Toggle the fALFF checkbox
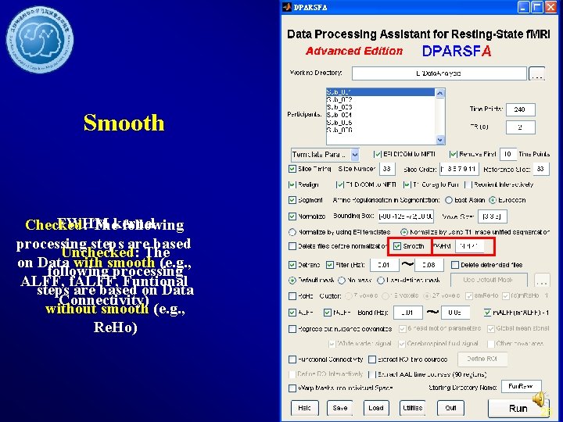 pyautogui.click(x=327, y=313)
